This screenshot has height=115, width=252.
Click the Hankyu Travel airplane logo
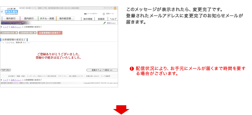(3, 12)
